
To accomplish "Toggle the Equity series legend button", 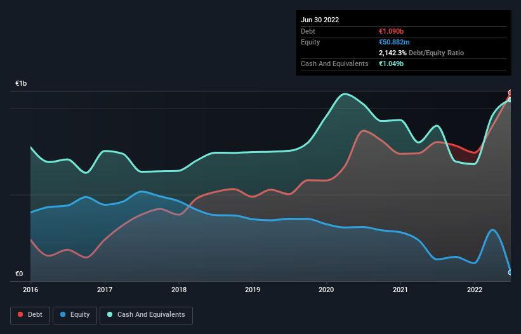I will click(75, 315).
